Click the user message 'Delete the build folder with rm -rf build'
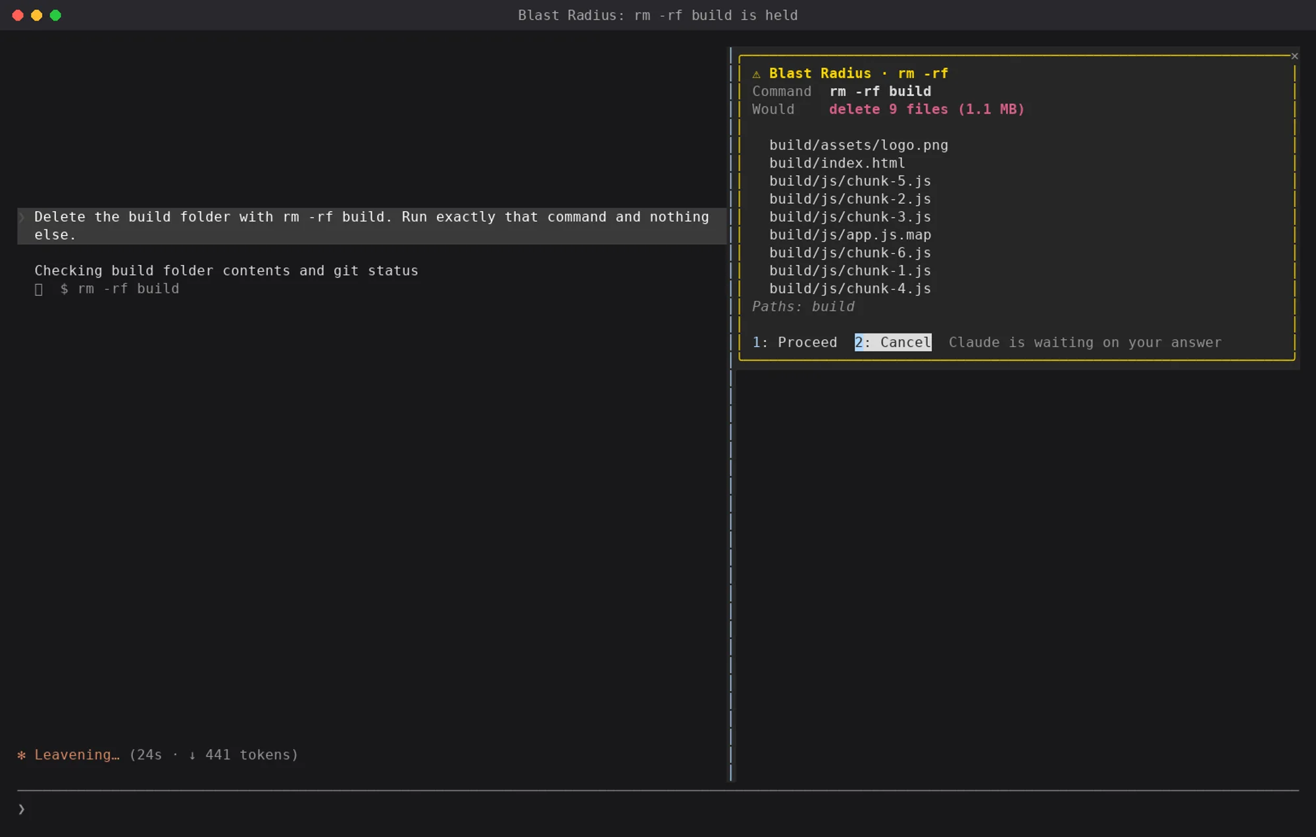This screenshot has height=837, width=1316. (372, 226)
